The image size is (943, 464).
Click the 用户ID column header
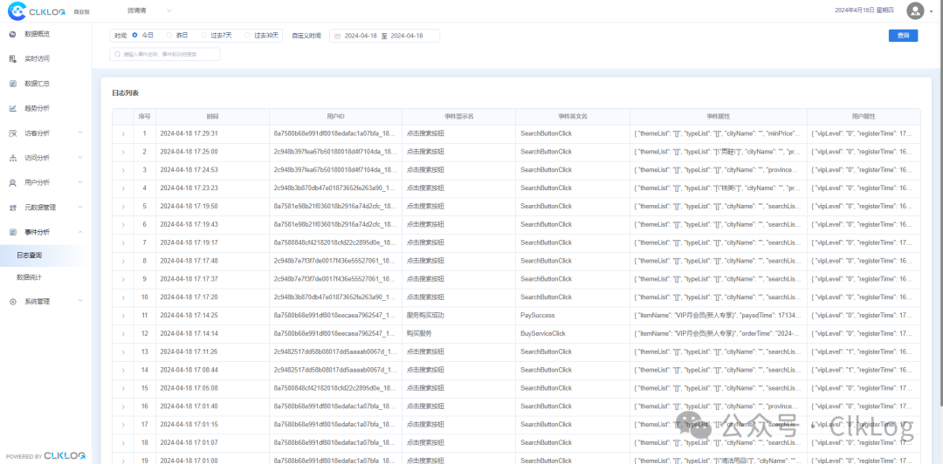coord(335,117)
